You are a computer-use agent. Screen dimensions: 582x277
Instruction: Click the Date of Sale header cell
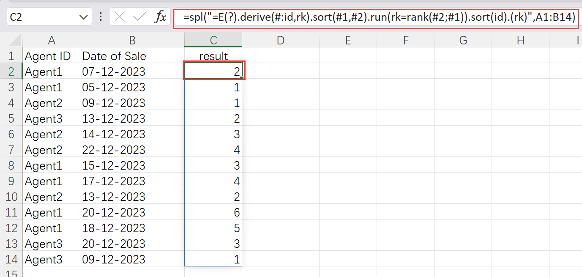132,56
